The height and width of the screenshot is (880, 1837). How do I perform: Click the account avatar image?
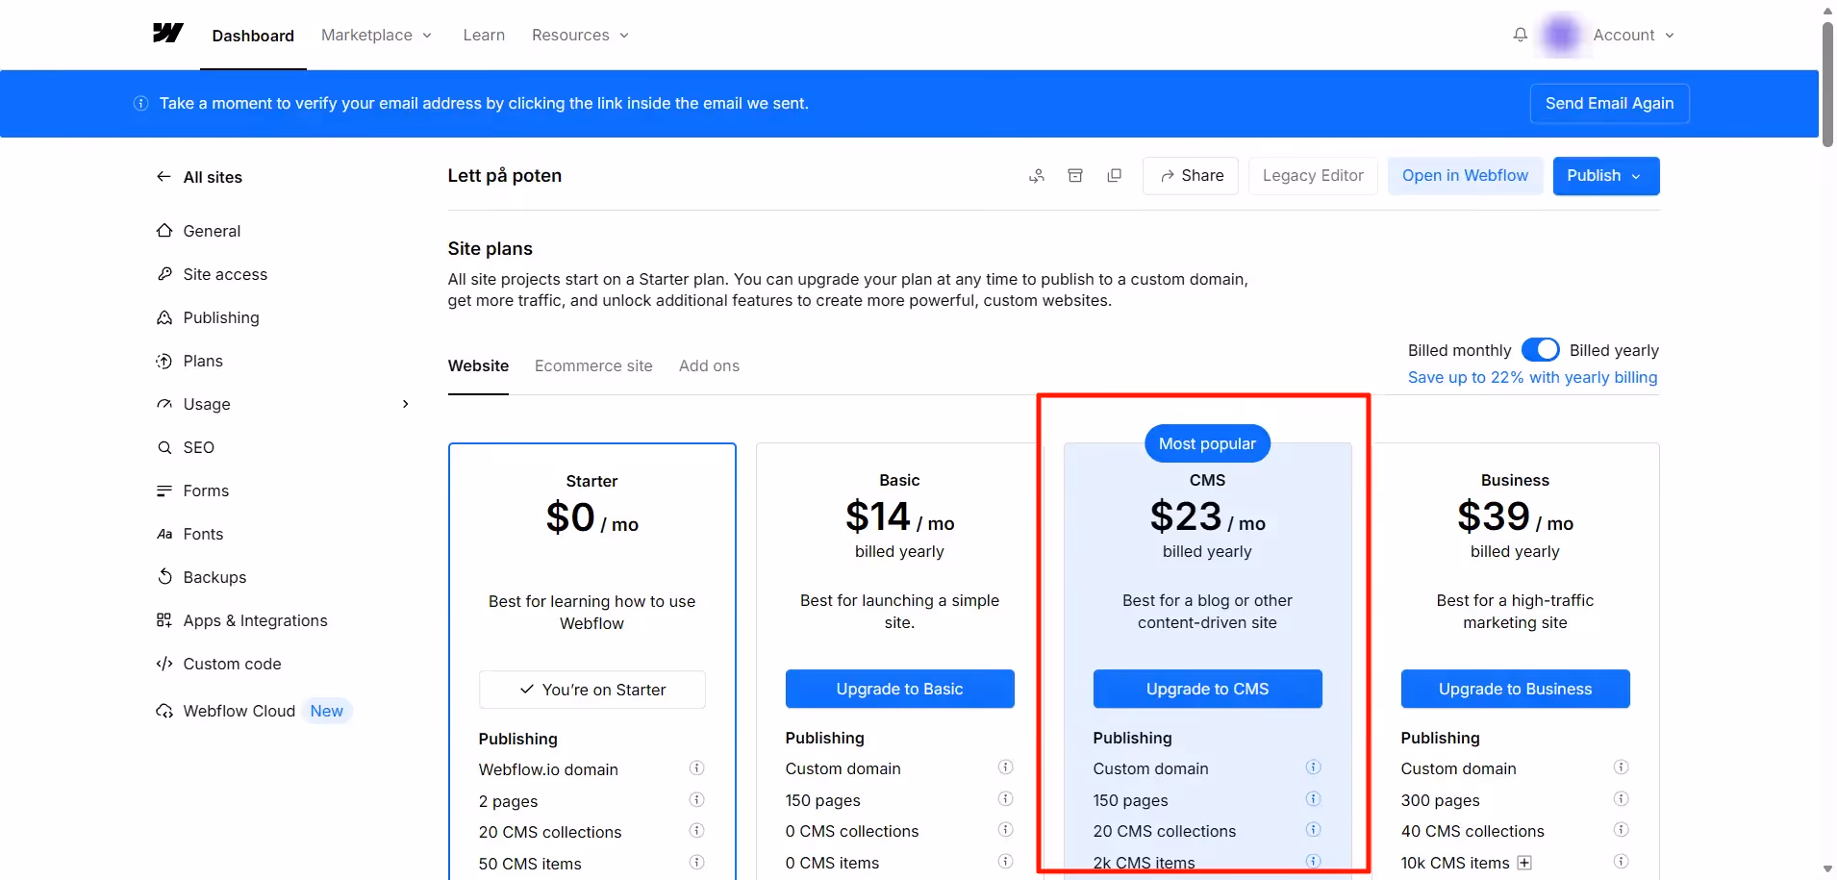click(1561, 35)
